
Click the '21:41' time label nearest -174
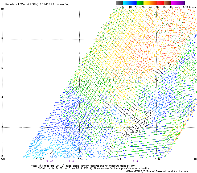point(72,162)
